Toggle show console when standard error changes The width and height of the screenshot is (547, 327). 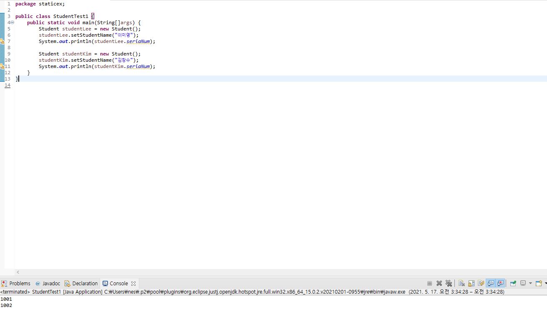click(x=501, y=283)
